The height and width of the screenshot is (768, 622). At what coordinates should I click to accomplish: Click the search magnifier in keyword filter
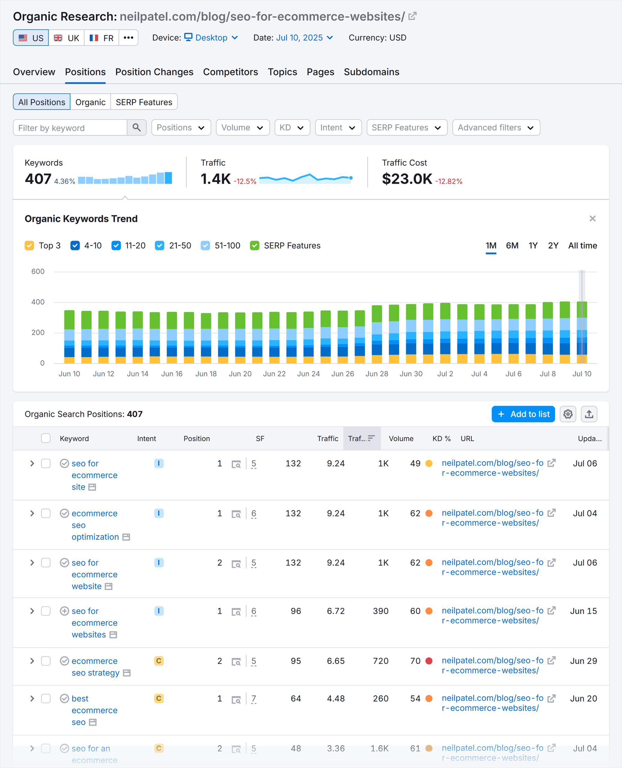click(136, 127)
